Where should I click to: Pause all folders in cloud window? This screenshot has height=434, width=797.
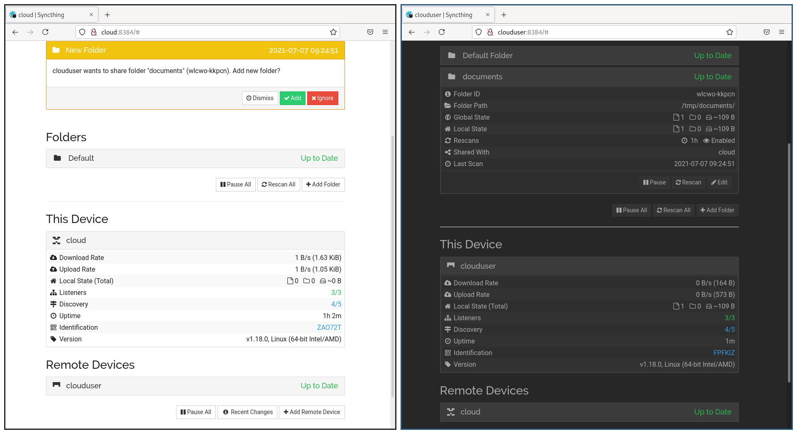(236, 184)
